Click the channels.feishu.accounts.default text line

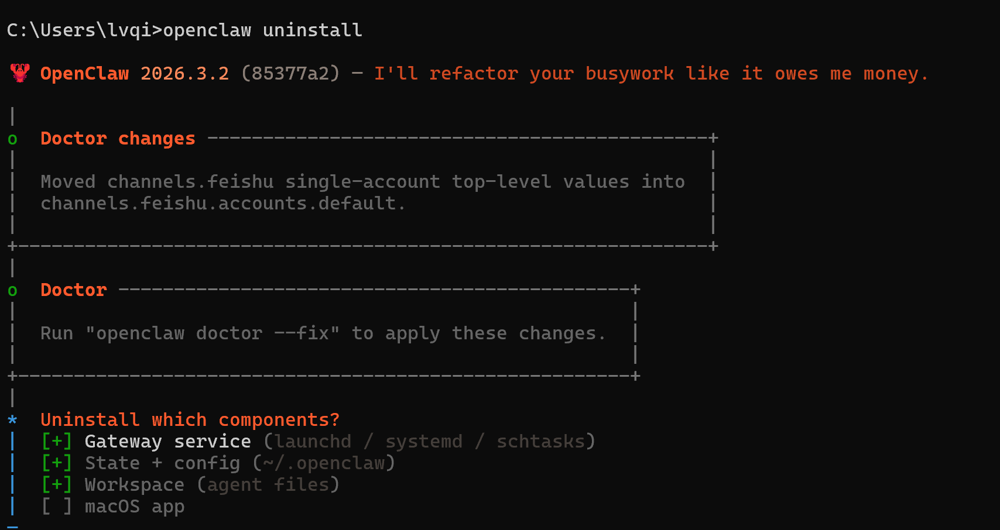coord(222,204)
